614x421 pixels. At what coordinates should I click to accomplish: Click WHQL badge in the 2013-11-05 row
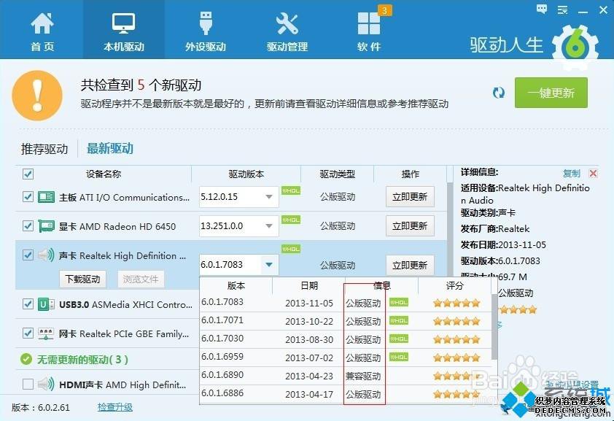[x=399, y=302]
